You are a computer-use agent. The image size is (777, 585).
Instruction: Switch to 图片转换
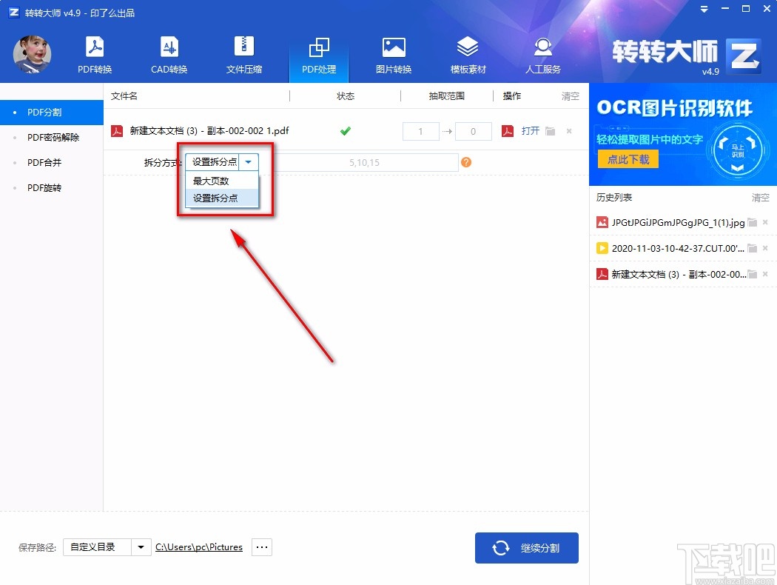pos(393,54)
